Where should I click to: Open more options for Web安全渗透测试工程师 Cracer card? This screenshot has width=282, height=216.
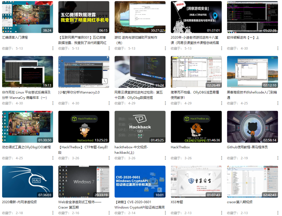pos(109,213)
